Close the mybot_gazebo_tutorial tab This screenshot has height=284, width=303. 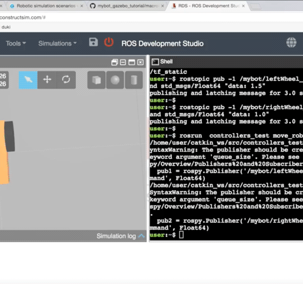pos(163,6)
